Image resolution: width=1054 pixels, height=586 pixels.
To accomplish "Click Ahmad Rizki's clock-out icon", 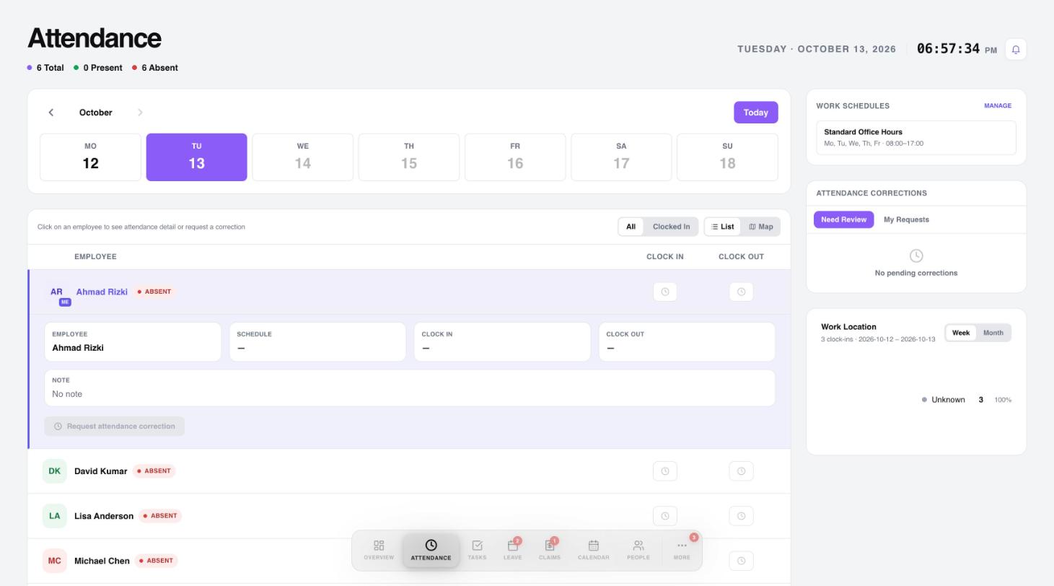I will pos(741,292).
